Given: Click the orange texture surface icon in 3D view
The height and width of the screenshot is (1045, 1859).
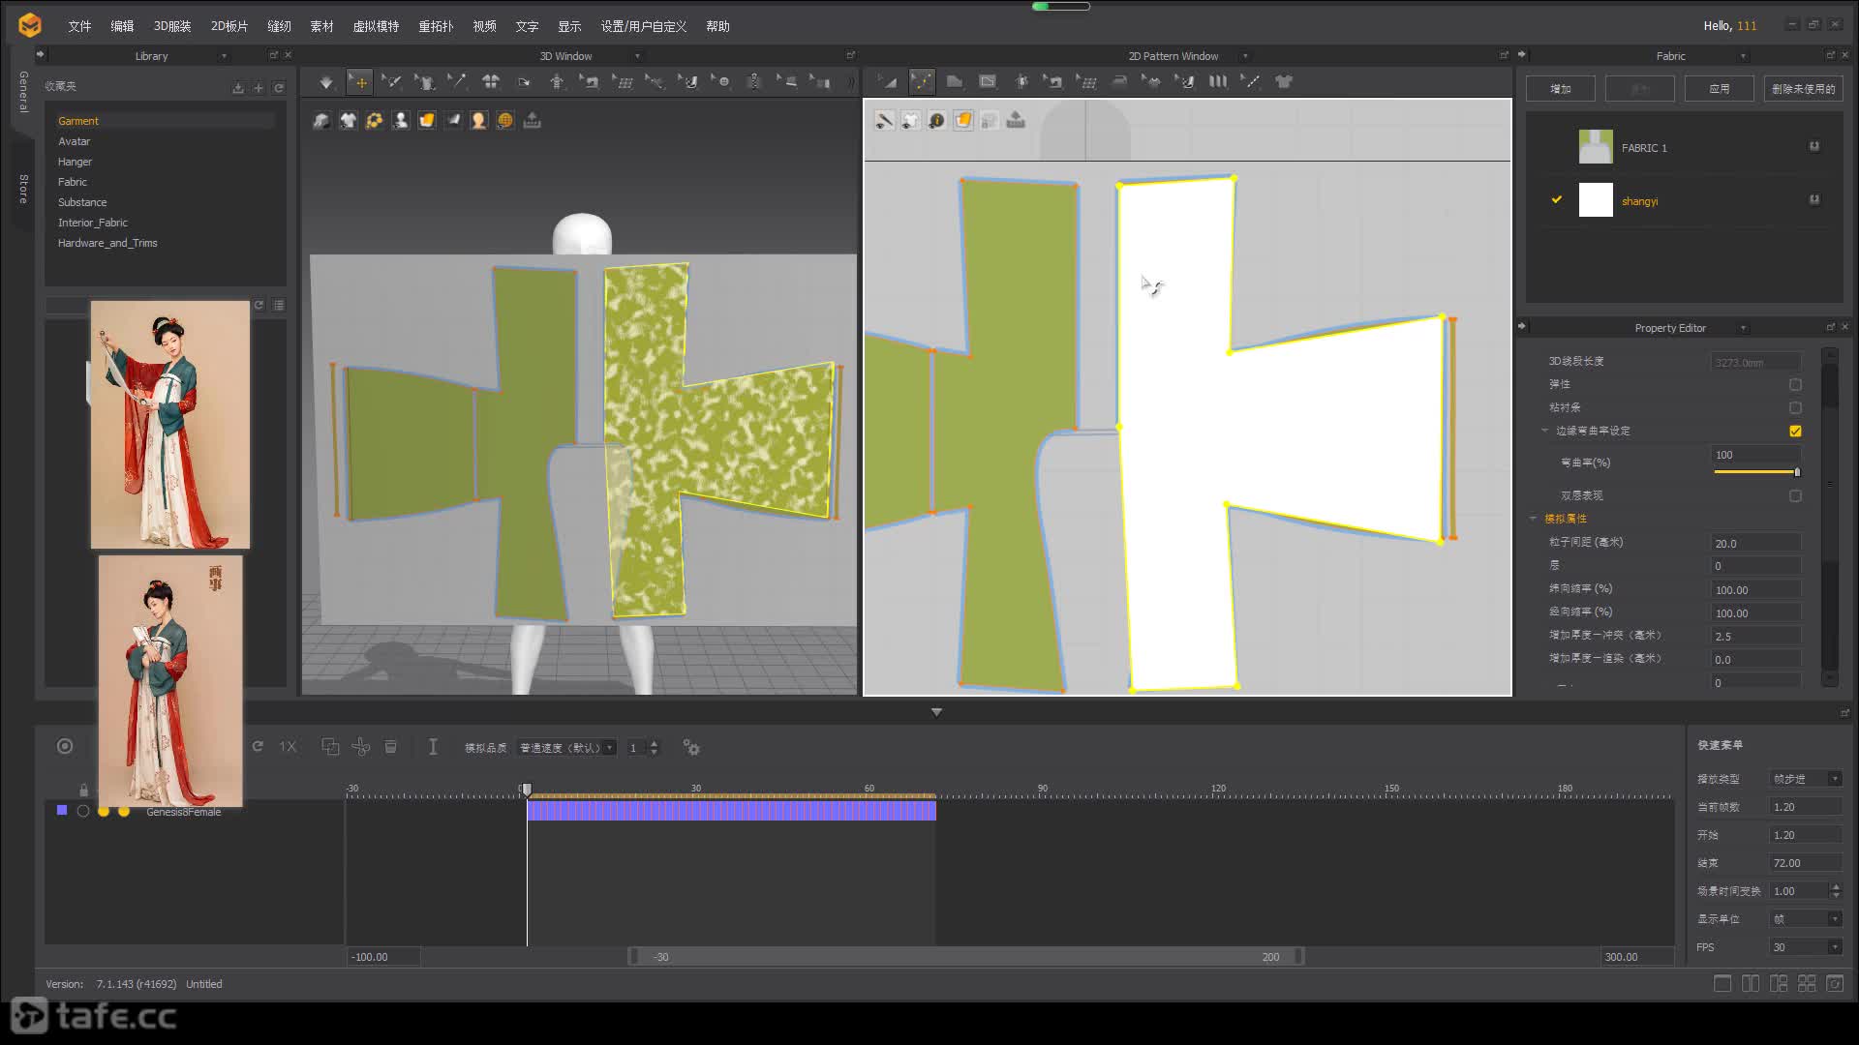Looking at the screenshot, I should point(426,120).
